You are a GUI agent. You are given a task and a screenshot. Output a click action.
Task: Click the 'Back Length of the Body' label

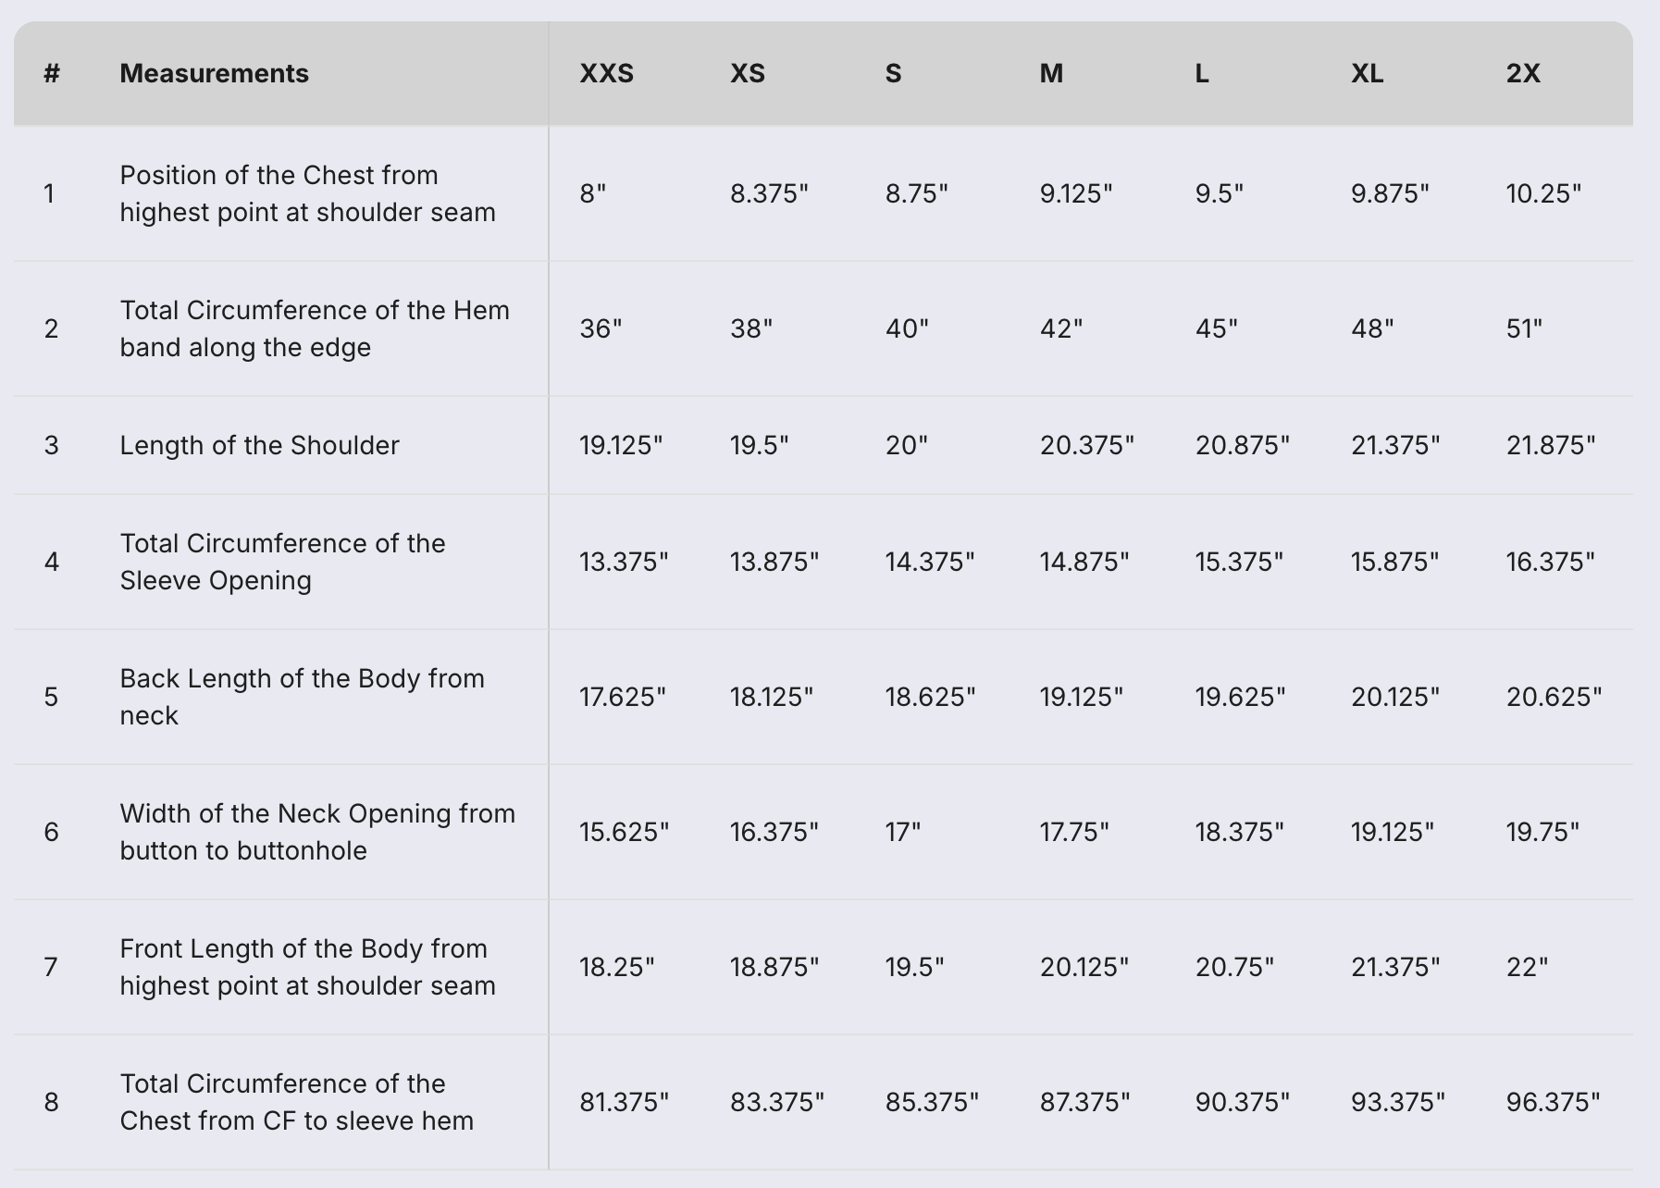tap(302, 697)
